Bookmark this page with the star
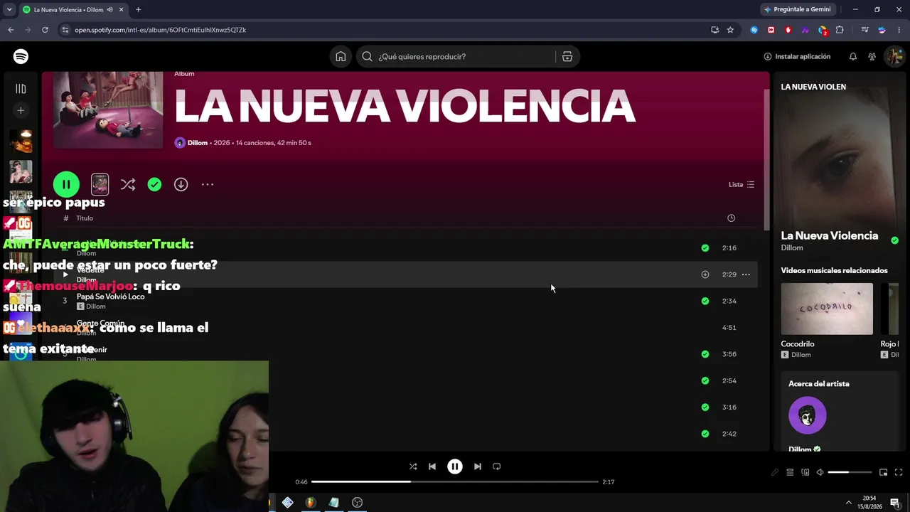 [730, 30]
